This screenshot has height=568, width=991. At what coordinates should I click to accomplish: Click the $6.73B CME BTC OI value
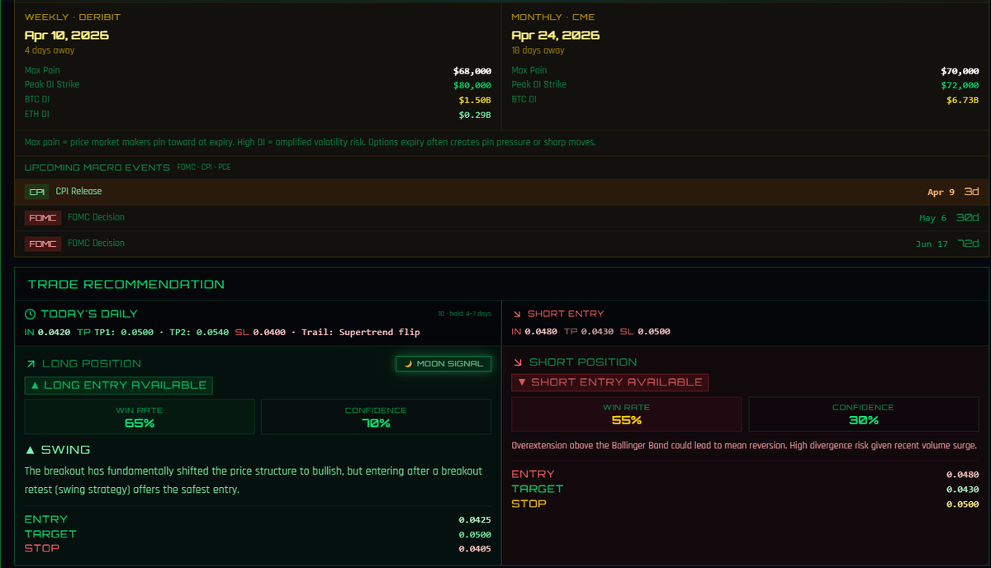tap(963, 101)
